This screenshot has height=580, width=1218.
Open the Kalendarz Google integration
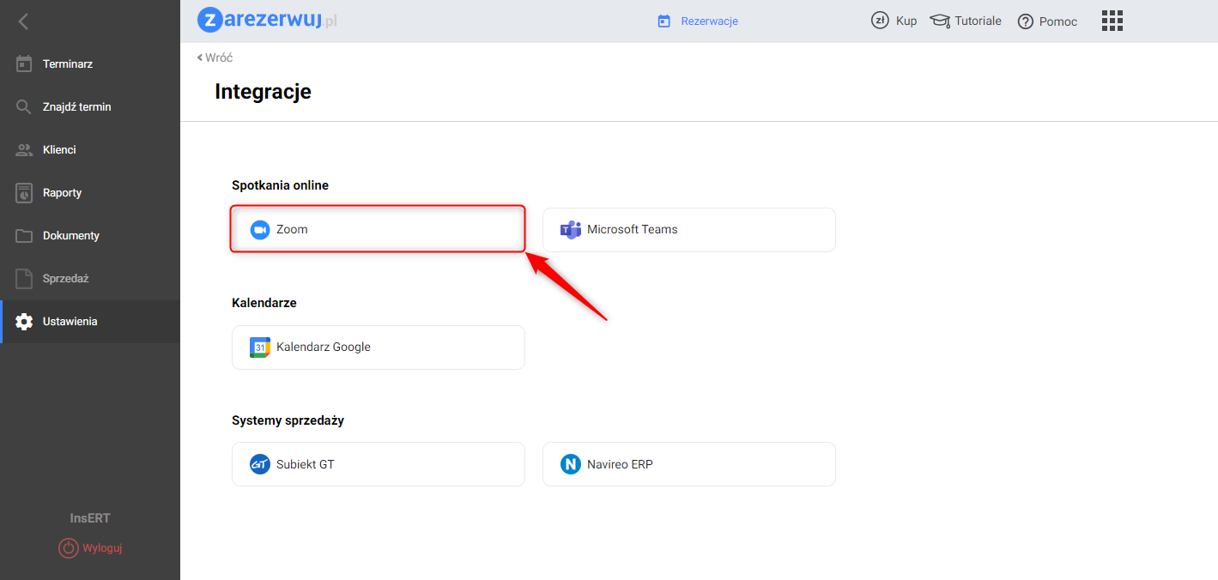[378, 347]
